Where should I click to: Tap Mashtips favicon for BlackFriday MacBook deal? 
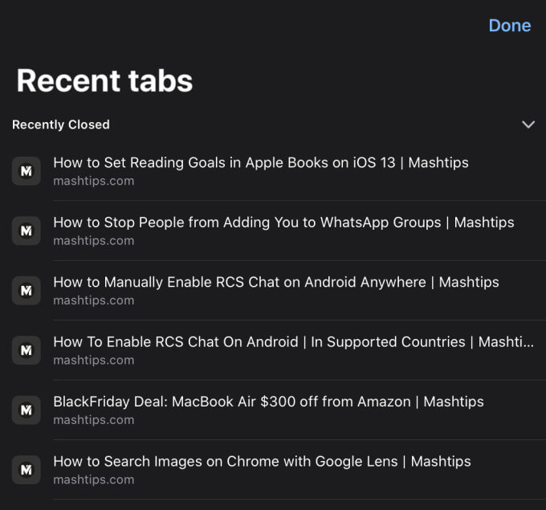[26, 410]
